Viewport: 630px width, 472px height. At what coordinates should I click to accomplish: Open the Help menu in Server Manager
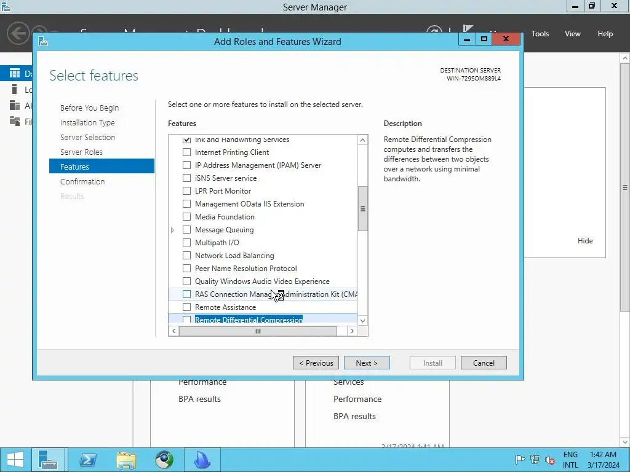tap(605, 34)
